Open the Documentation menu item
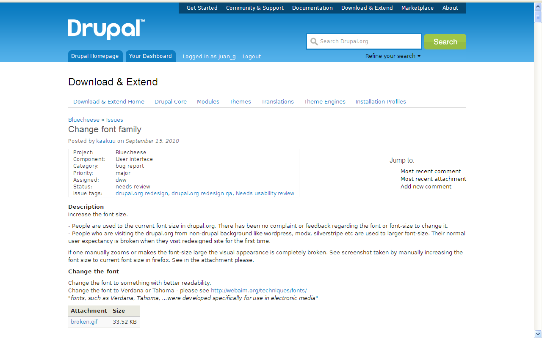The height and width of the screenshot is (338, 542). point(312,8)
